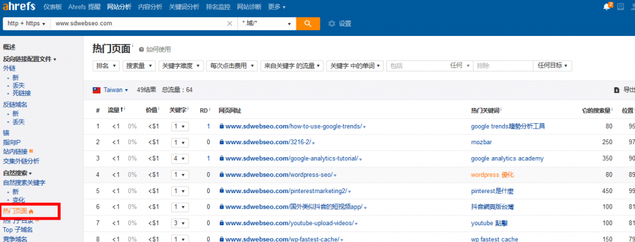This screenshot has width=635, height=242.
Task: Click the orange search magnifier button
Action: [x=308, y=24]
